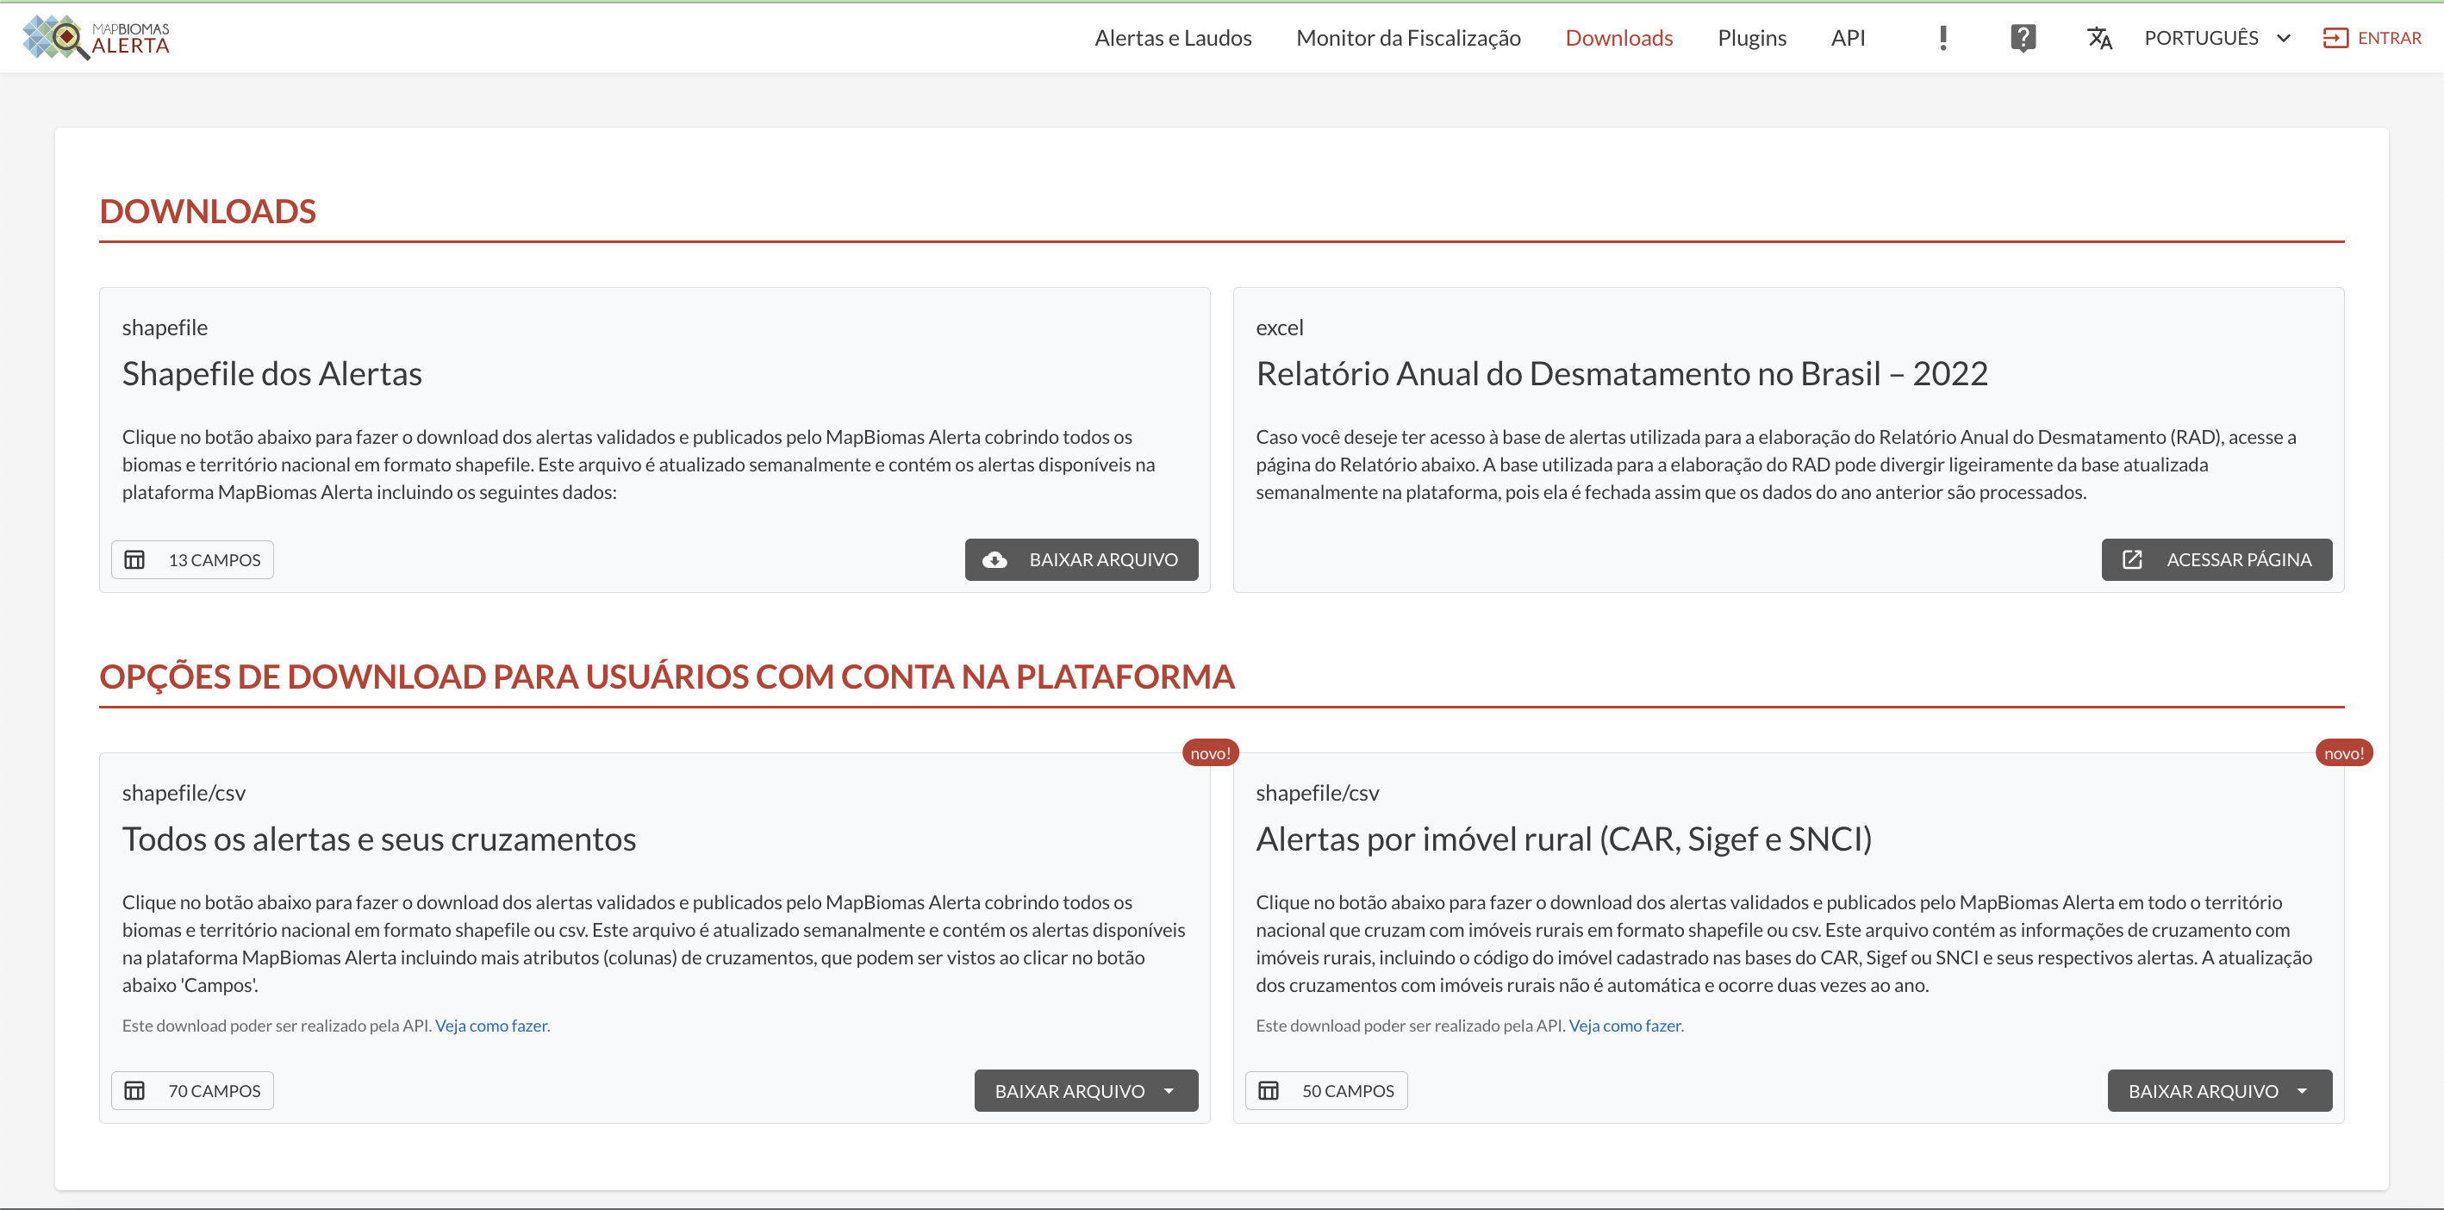Click the Shapefile dos Alertas heading
Screen dimensions: 2444x1210
272,374
